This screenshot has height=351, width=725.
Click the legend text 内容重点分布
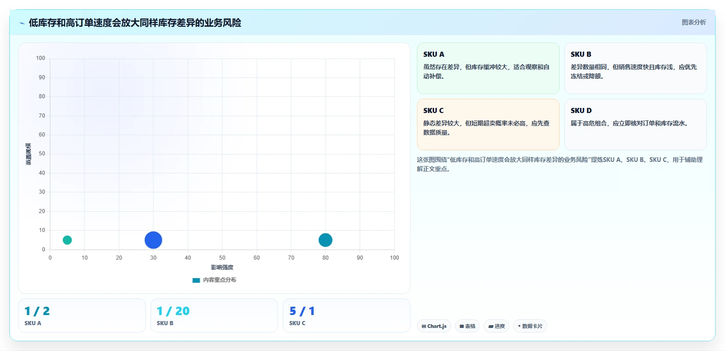[x=220, y=280]
